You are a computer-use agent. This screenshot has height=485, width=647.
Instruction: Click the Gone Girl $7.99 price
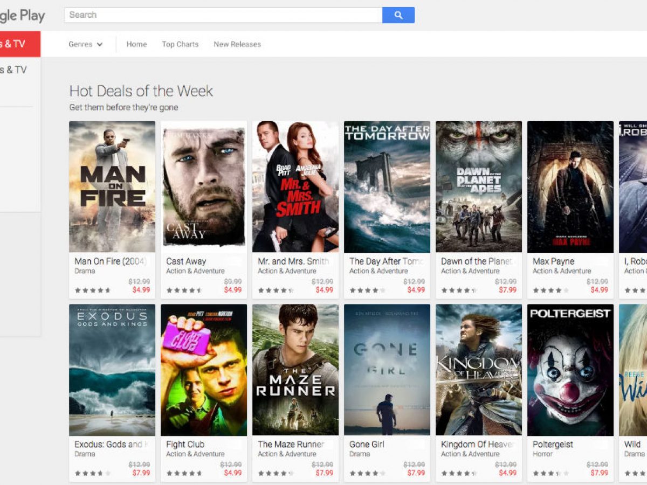(416, 473)
